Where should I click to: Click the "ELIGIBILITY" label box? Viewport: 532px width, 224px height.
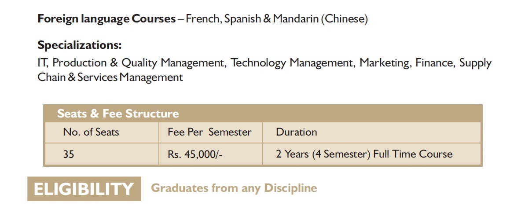pos(84,189)
